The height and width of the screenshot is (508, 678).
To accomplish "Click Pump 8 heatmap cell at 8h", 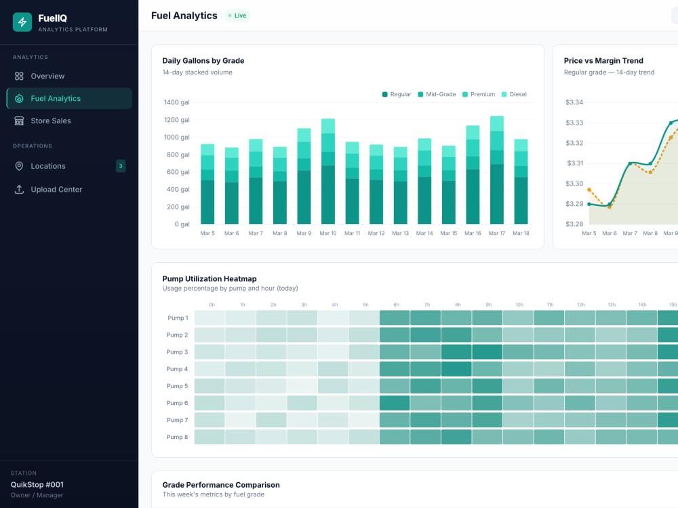I will 456,437.
